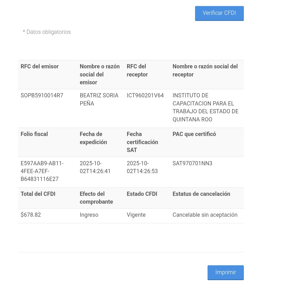Click the name BEATRIZ SORIA PEÑA
The width and height of the screenshot is (282, 308).
click(x=99, y=99)
